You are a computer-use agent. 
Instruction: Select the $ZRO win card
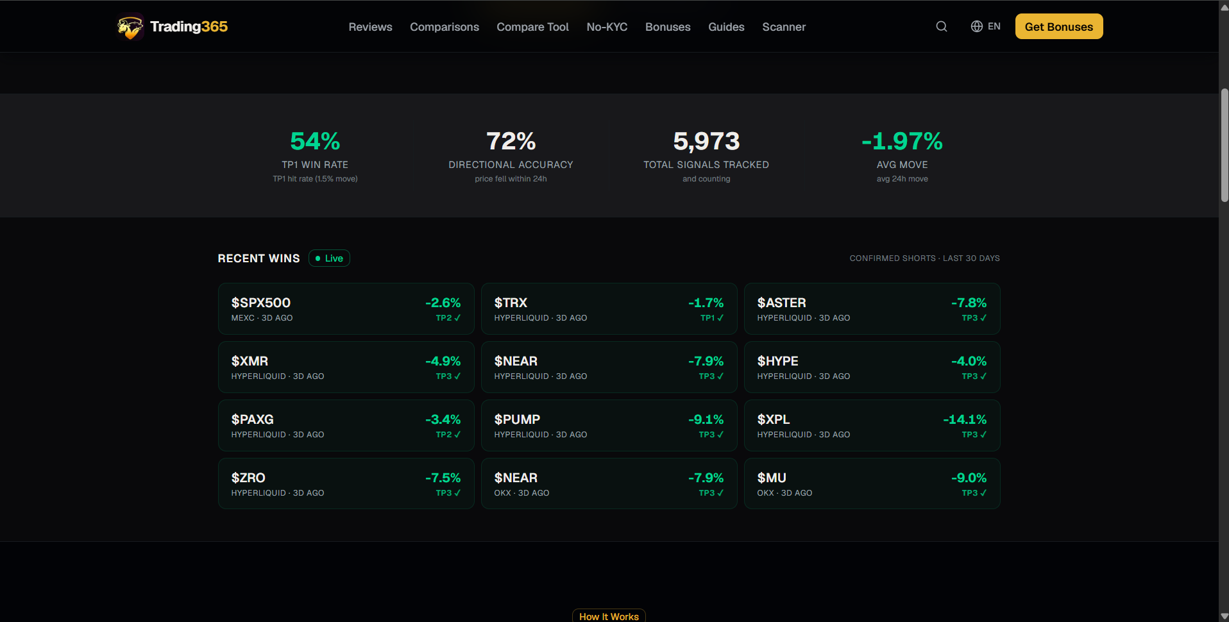click(346, 483)
